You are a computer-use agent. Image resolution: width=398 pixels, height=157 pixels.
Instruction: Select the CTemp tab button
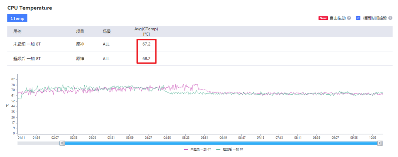click(x=17, y=18)
